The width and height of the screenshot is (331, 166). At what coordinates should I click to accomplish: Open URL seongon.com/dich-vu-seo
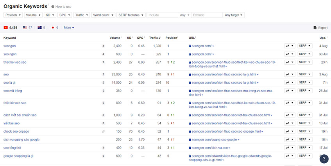click(x=209, y=148)
